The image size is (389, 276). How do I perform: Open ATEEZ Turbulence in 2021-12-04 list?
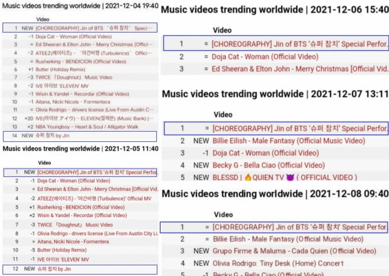[93, 53]
